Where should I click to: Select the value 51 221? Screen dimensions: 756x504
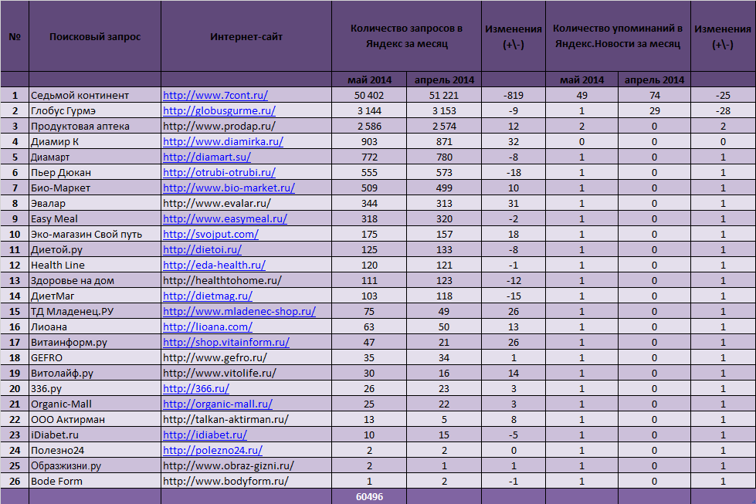pos(444,96)
